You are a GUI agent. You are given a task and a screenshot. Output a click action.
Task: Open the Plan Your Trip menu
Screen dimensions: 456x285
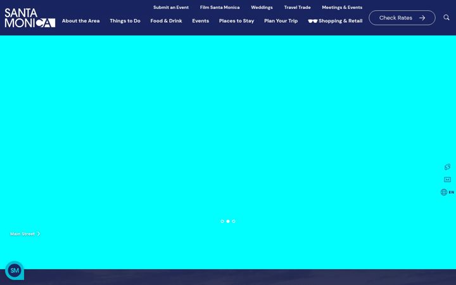coord(281,21)
